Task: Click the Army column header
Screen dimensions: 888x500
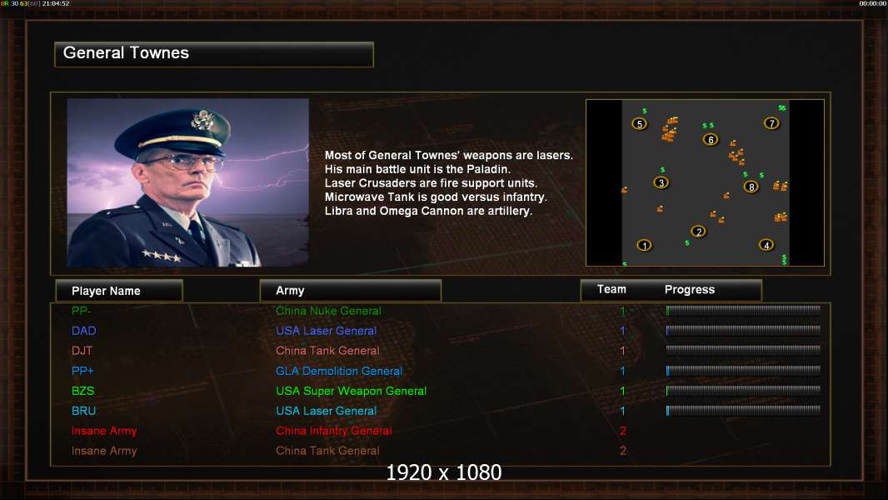Action: (350, 290)
